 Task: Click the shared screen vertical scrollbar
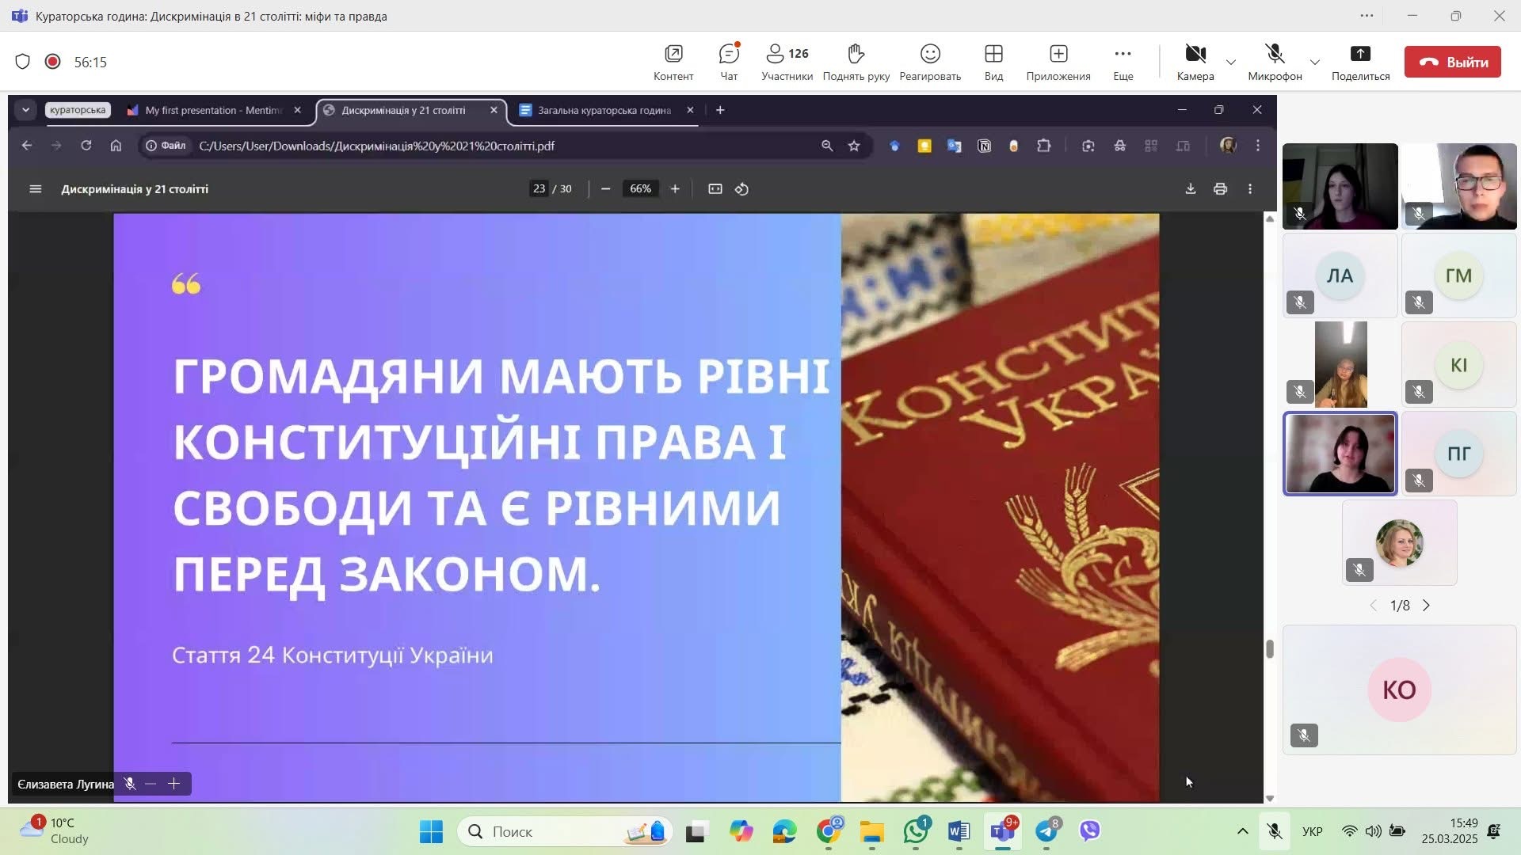pyautogui.click(x=1269, y=649)
